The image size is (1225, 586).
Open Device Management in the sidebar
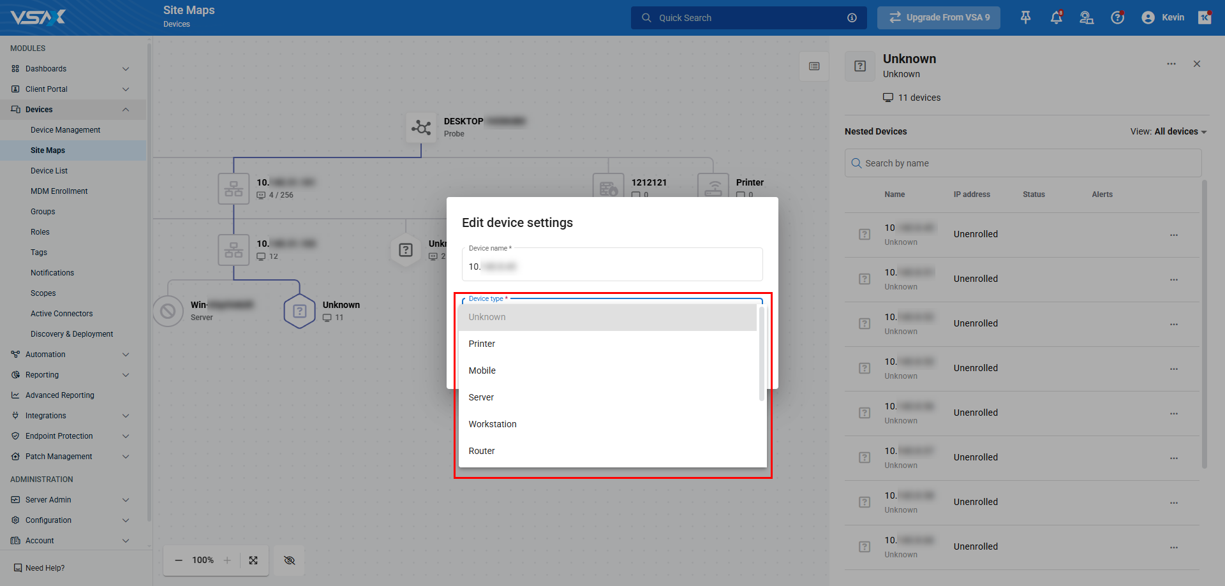click(65, 130)
